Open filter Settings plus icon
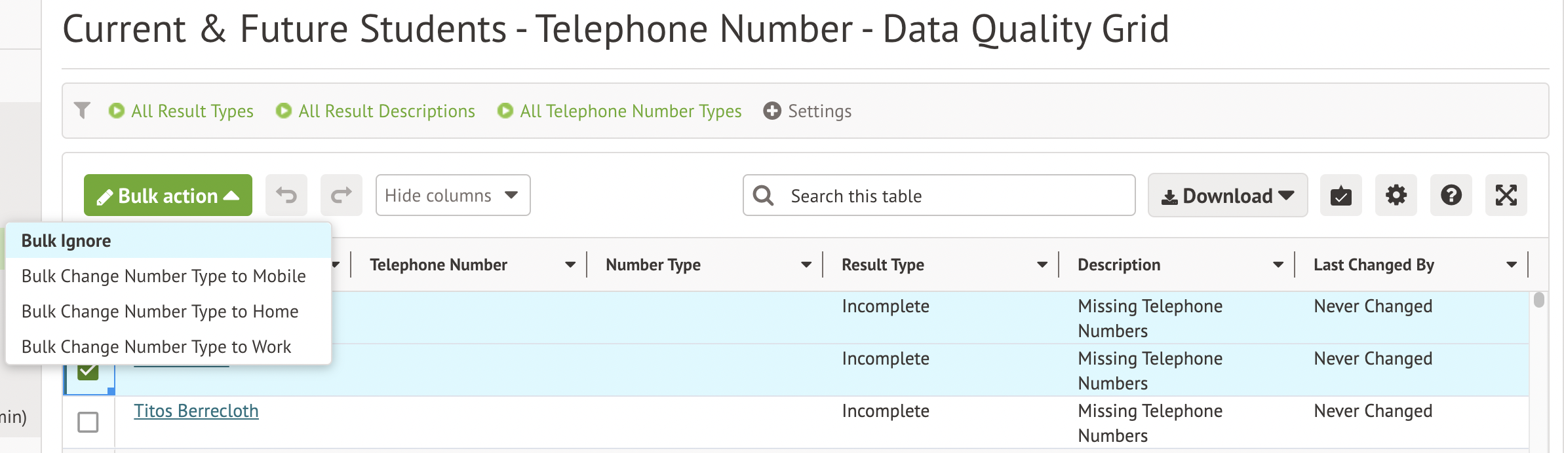Screen dimensions: 1564x453 point(772,111)
